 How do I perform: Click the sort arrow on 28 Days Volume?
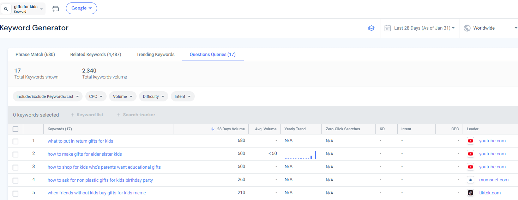click(x=213, y=129)
